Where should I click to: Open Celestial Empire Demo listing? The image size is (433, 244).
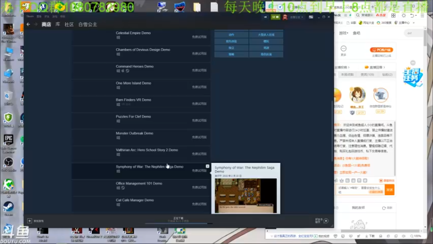133,33
